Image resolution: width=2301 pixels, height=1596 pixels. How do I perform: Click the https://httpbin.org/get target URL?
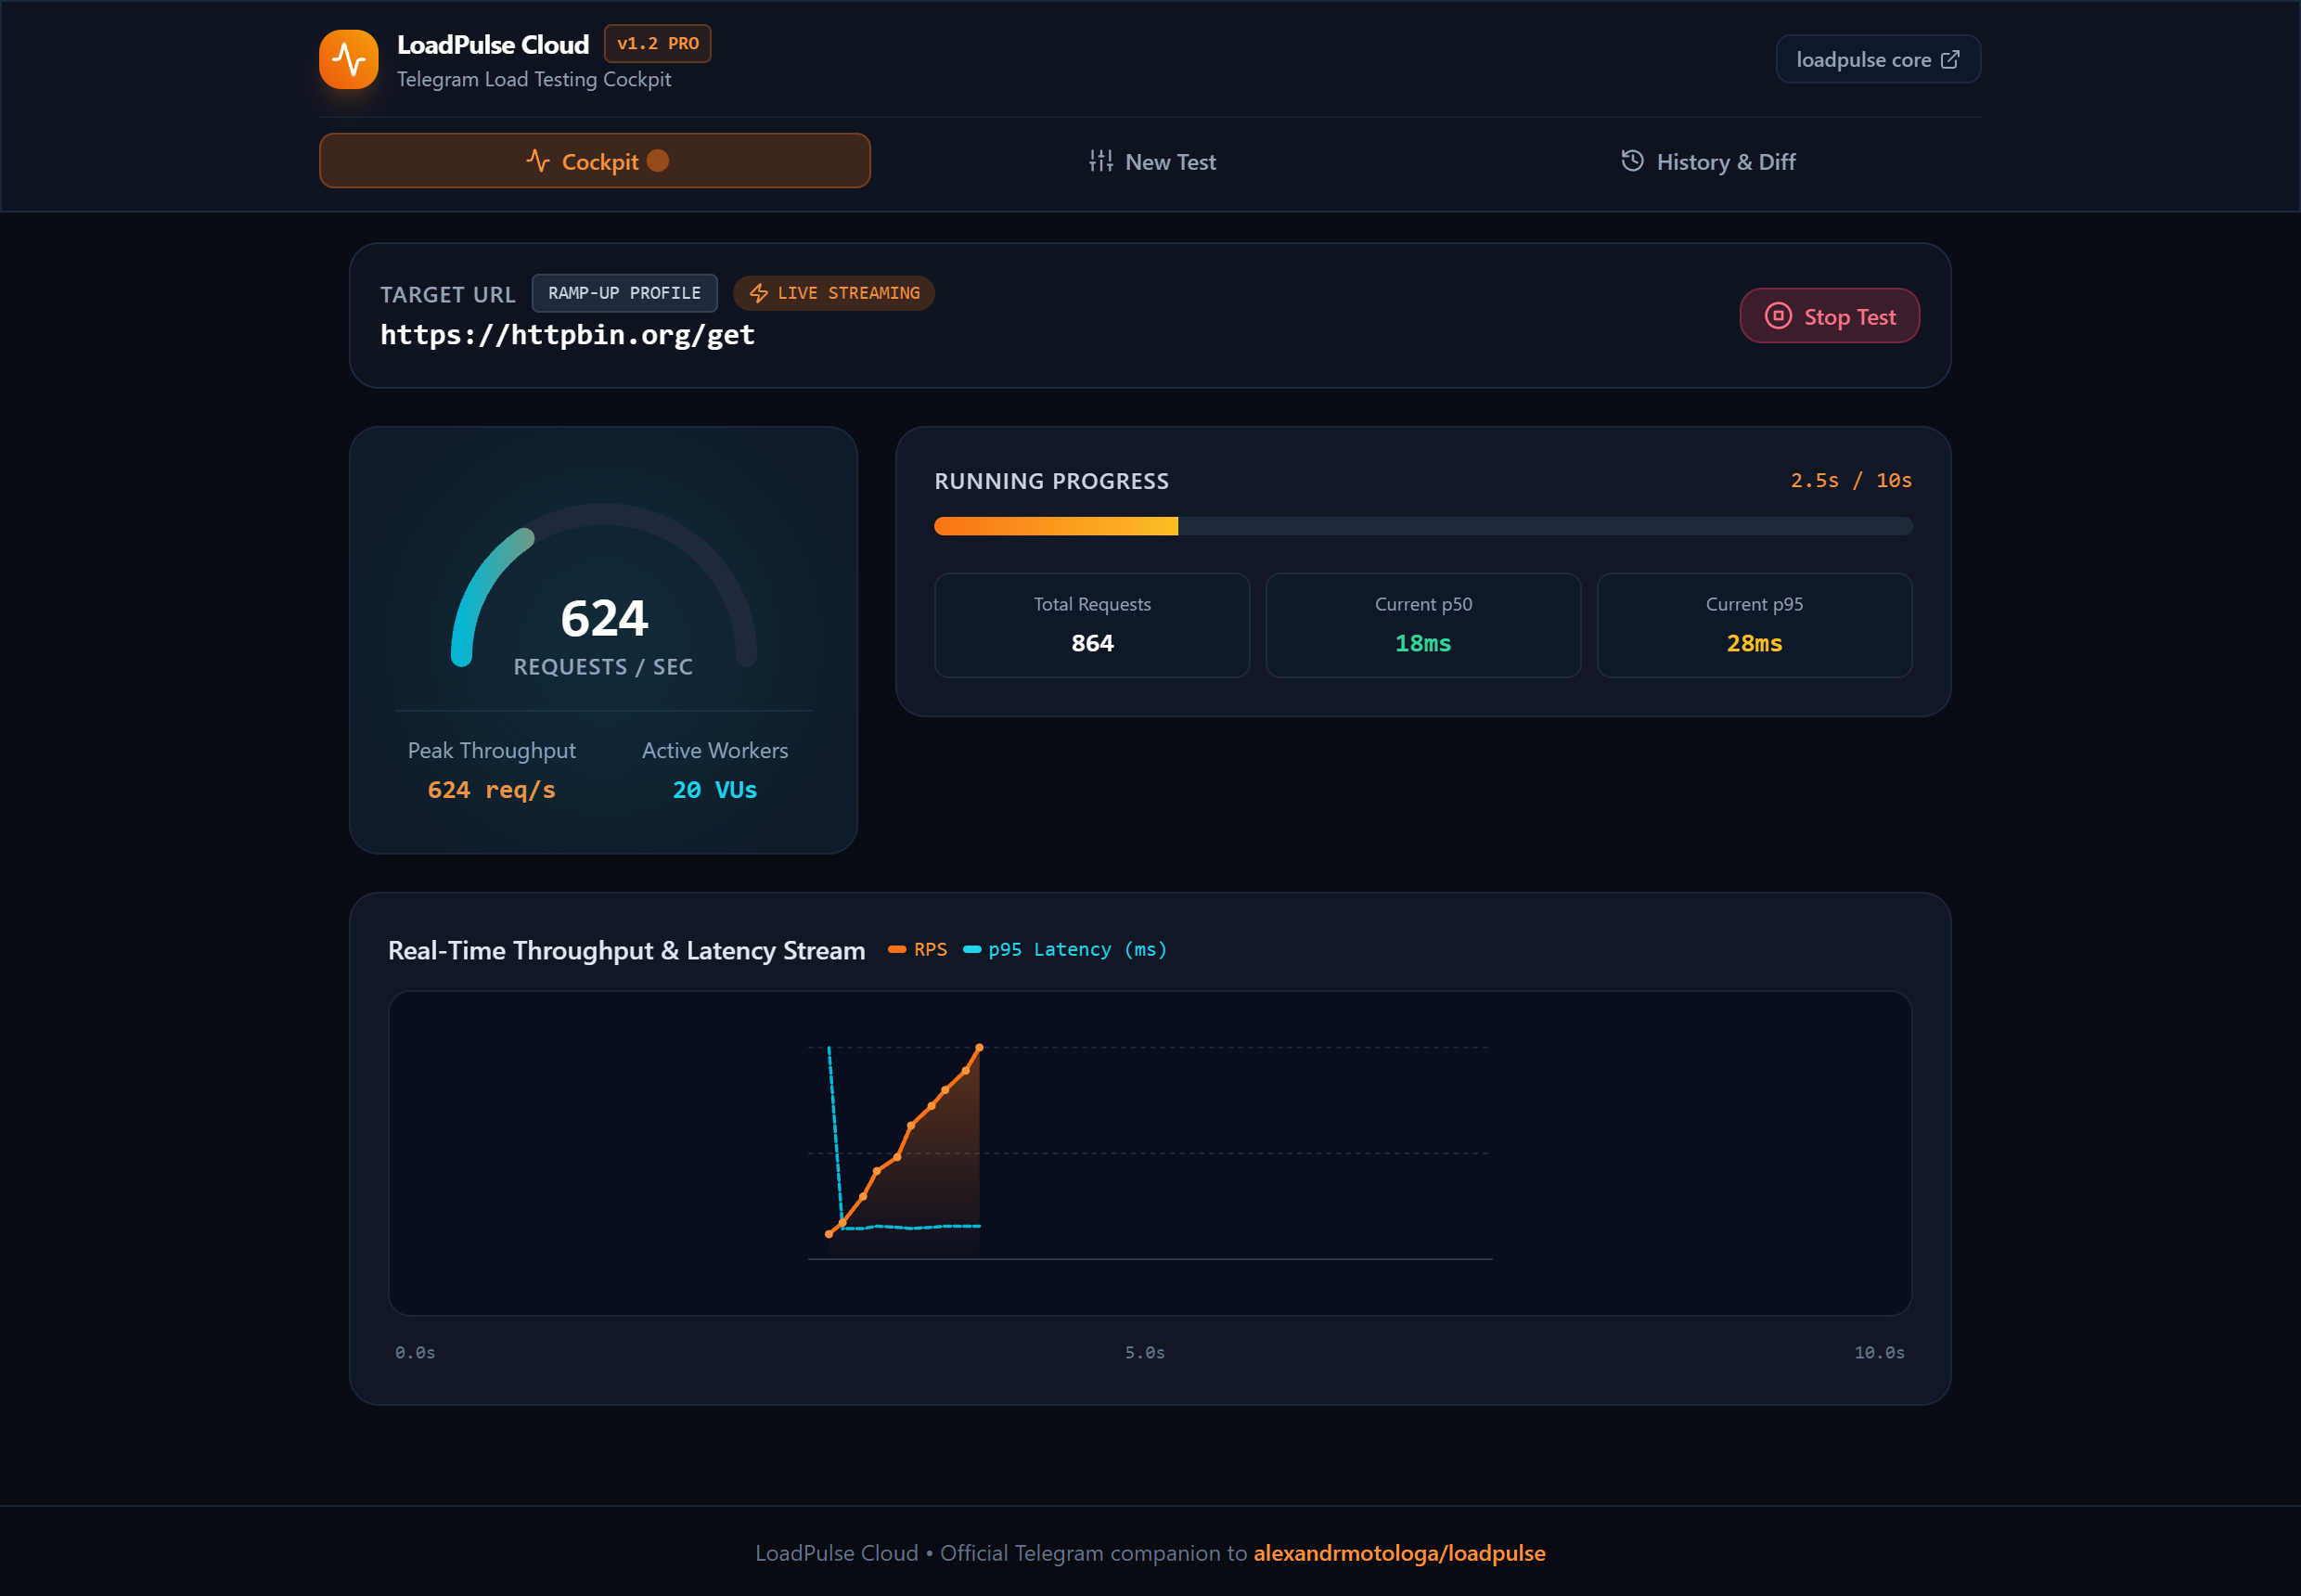pyautogui.click(x=567, y=335)
